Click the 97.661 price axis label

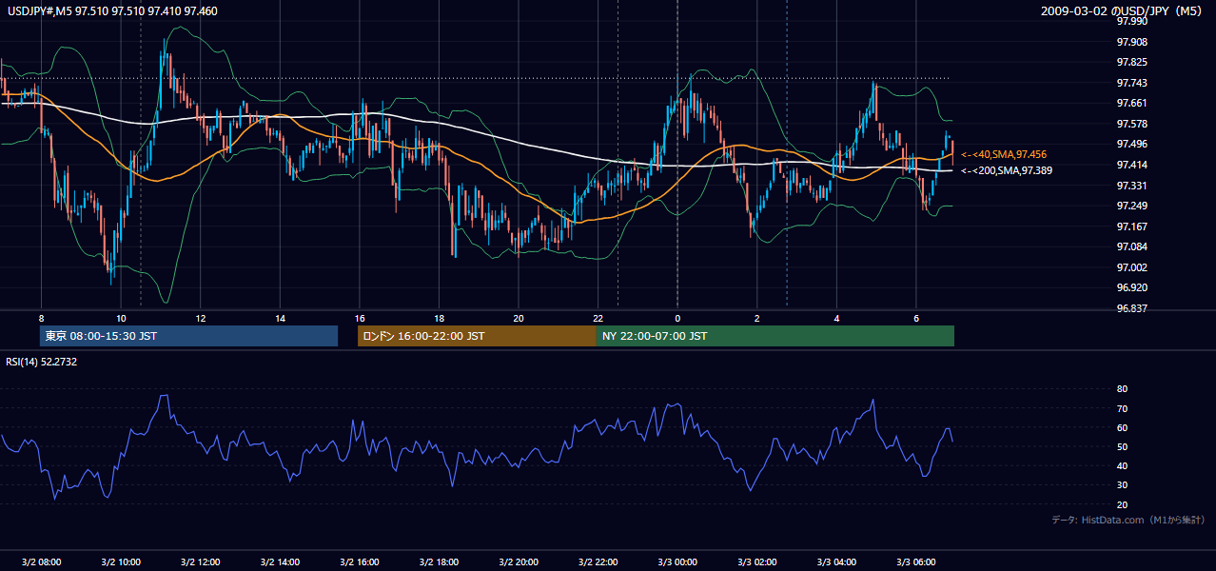1132,103
